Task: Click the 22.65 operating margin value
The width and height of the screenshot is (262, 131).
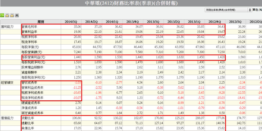Action: [x=180, y=31]
